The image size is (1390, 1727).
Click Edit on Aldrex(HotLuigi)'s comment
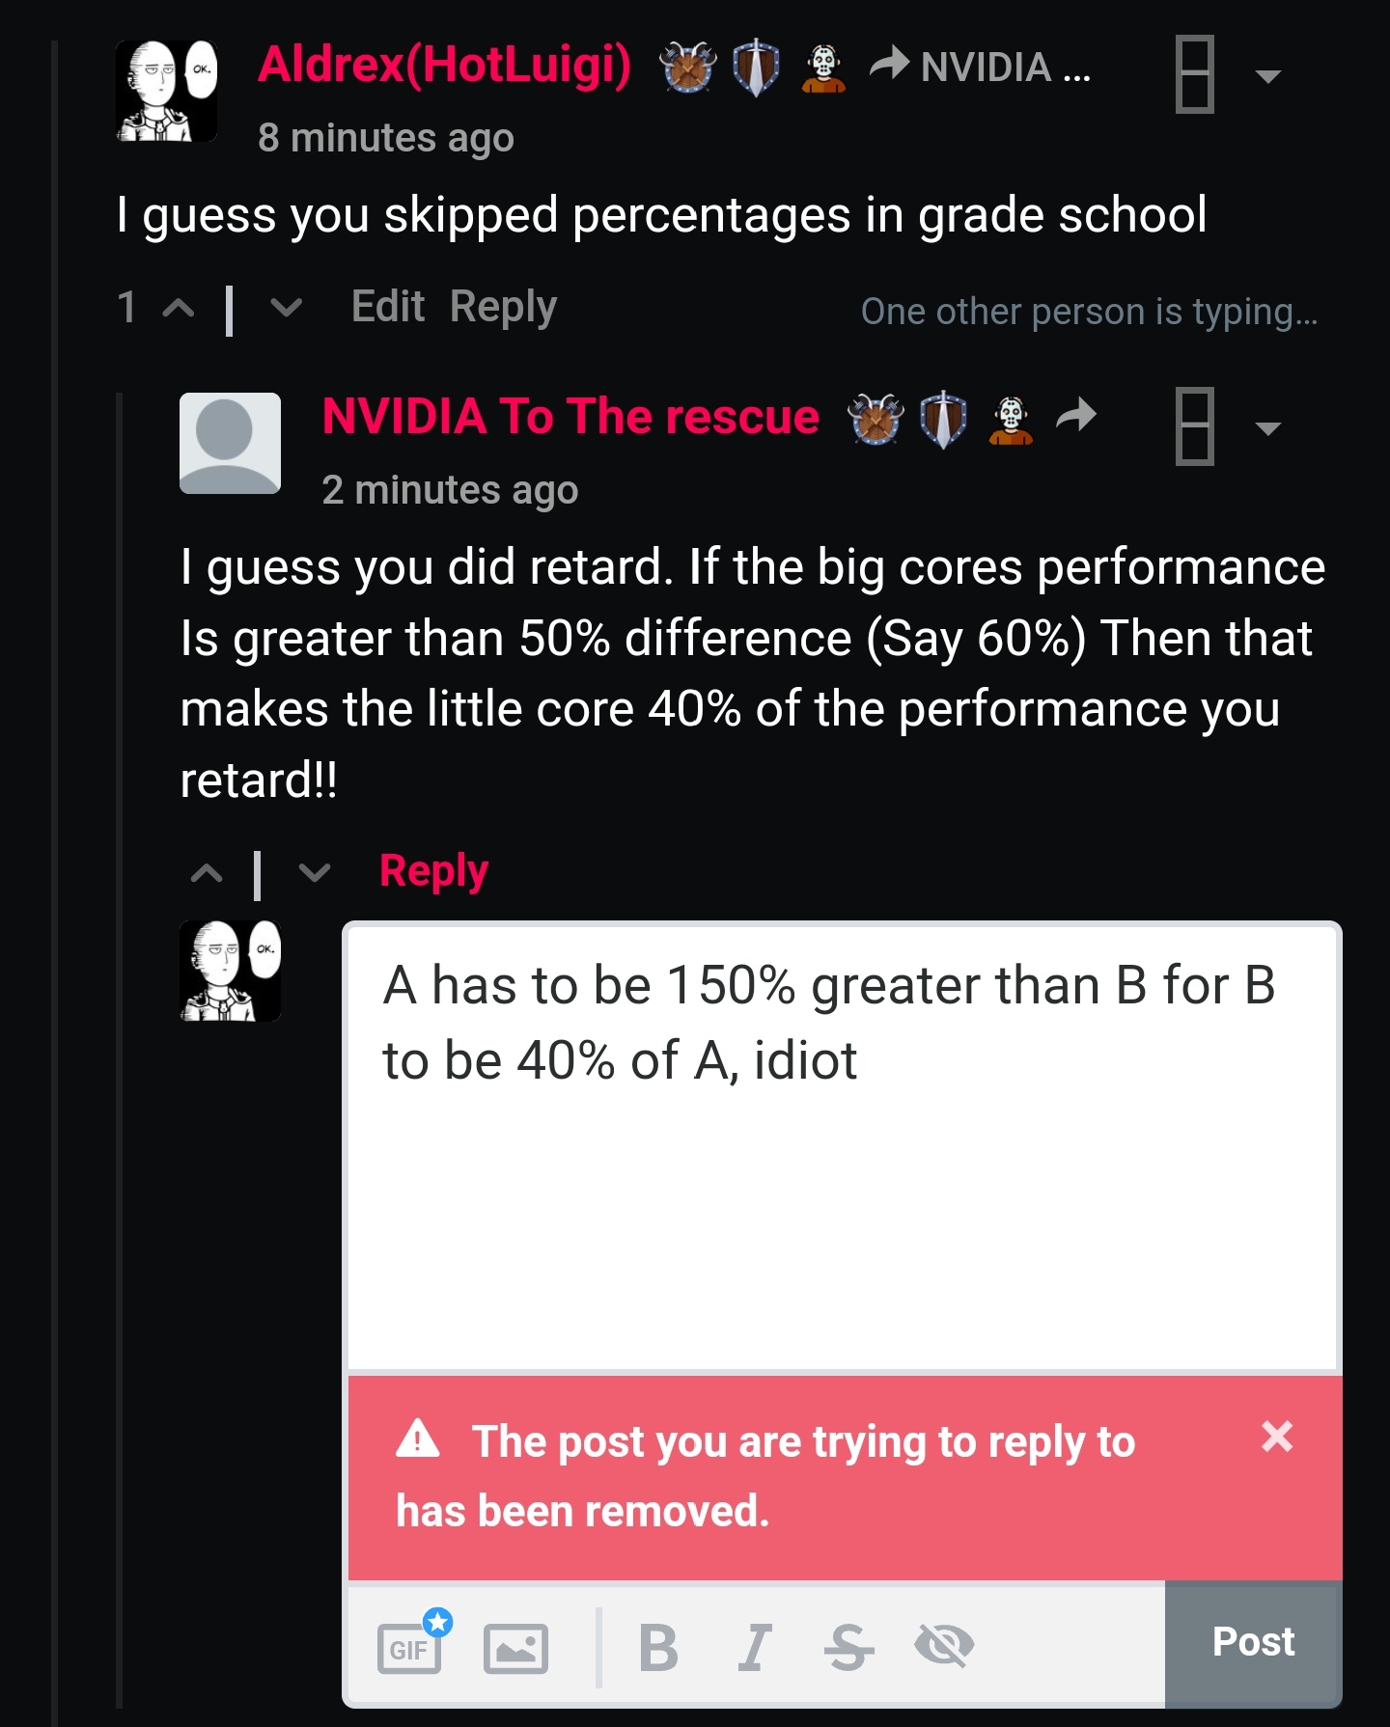pyautogui.click(x=388, y=307)
